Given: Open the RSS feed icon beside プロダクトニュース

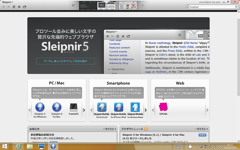Looking at the screenshot, I should (x=146, y=128).
